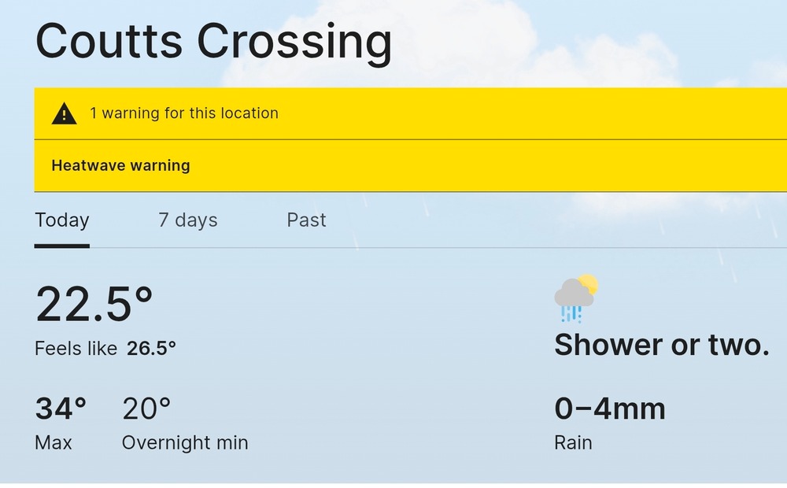Click the warning triangle alert icon
The image size is (787, 488).
coord(64,114)
